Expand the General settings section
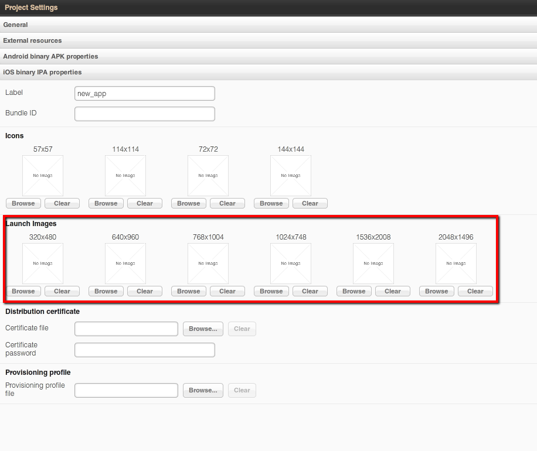537x451 pixels. [x=16, y=25]
